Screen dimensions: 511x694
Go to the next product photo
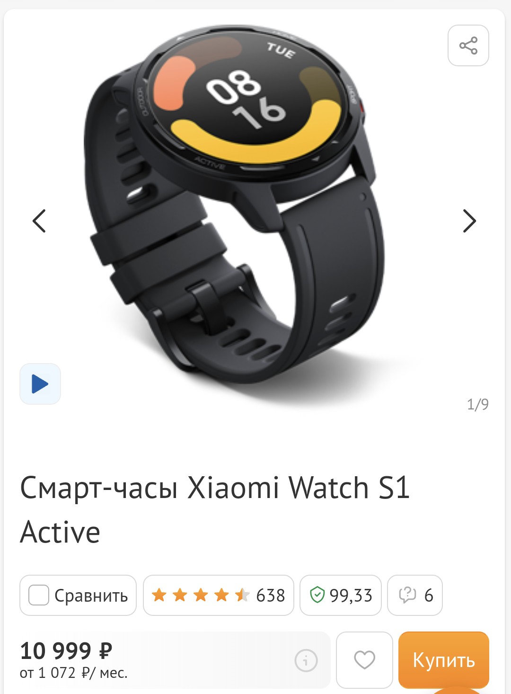469,221
